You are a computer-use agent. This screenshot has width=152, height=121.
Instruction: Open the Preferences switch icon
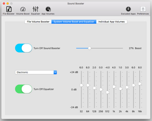(143, 9)
